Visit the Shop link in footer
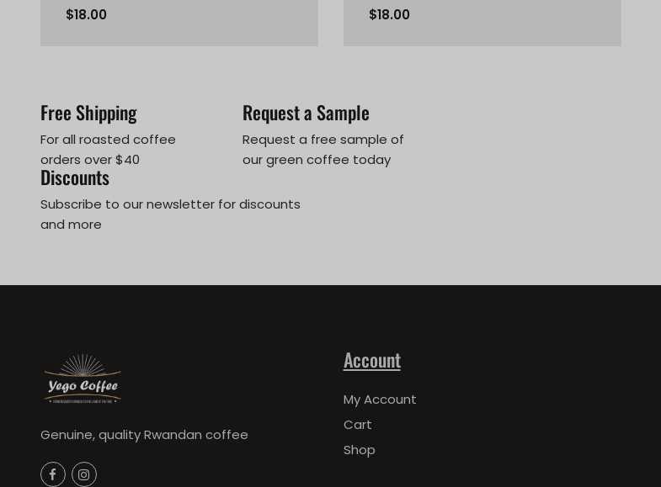661x487 pixels. pyautogui.click(x=360, y=450)
